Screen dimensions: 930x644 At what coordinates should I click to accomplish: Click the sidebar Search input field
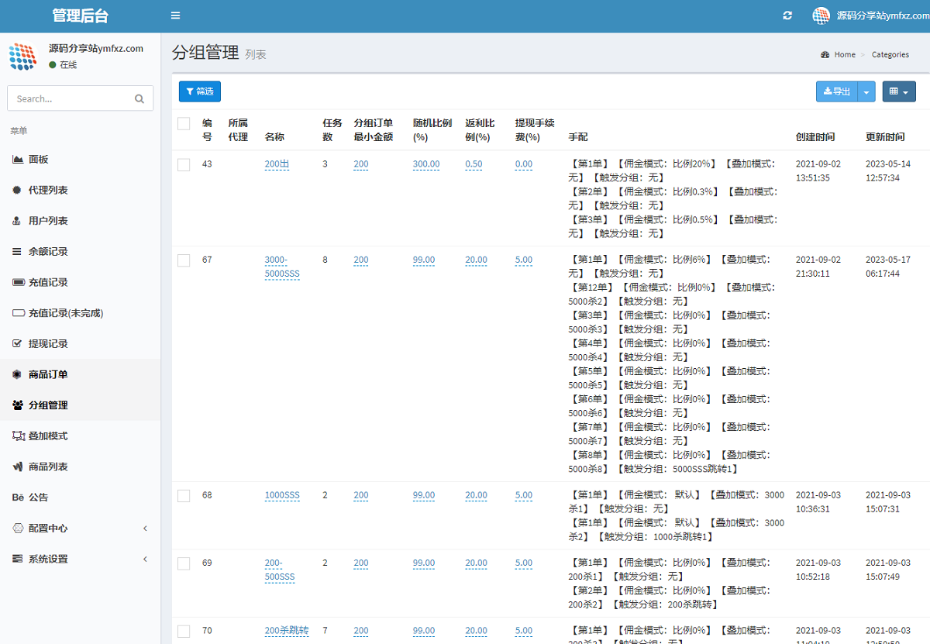click(x=70, y=98)
